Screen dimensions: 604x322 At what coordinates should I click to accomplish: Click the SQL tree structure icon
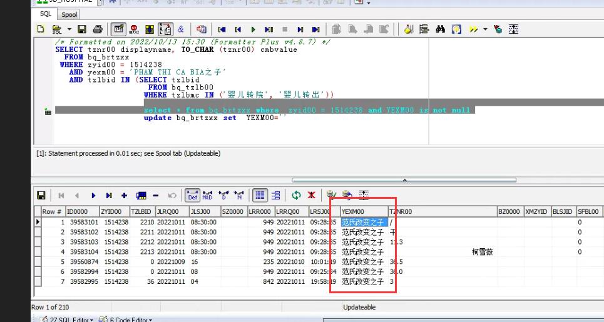pyautogui.click(x=424, y=29)
